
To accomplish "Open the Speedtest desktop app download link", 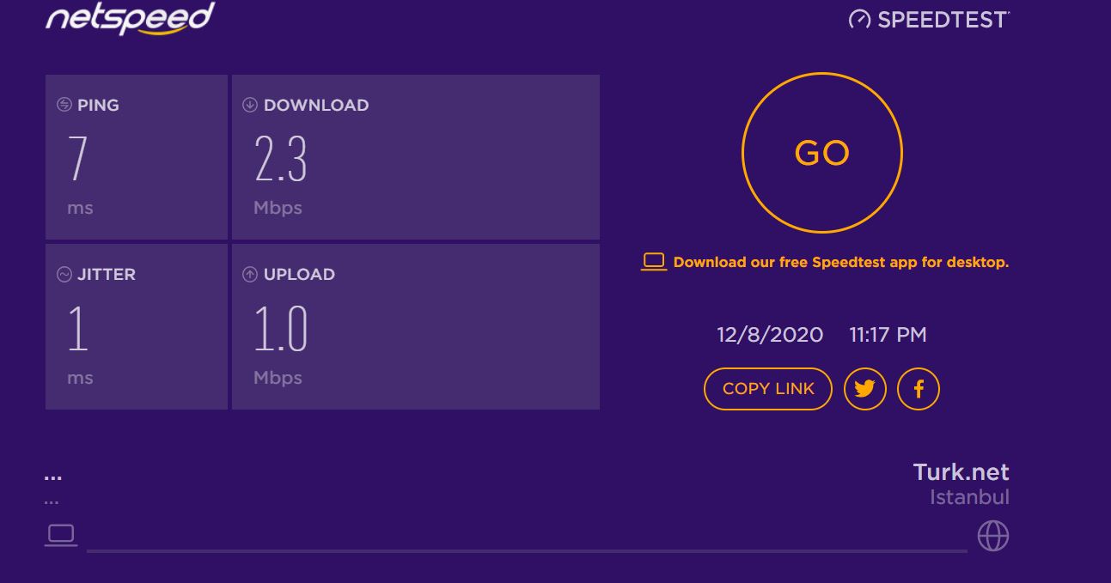I will click(x=840, y=263).
